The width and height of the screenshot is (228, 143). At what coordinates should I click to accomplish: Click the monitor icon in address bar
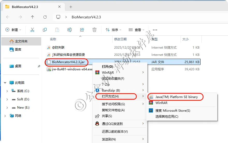[x=58, y=17]
